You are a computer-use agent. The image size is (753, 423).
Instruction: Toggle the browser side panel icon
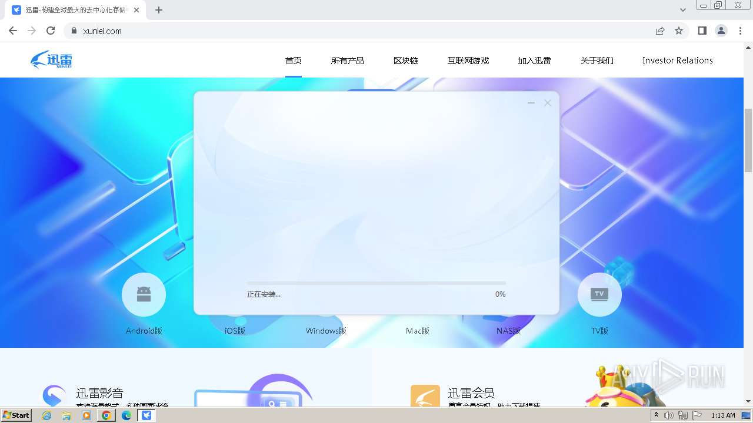(x=702, y=31)
